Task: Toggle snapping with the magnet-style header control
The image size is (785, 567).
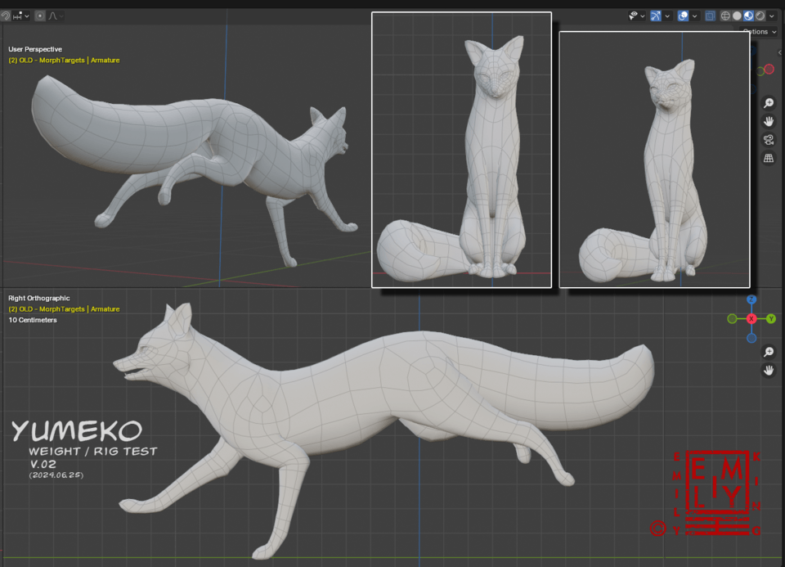Action: (6, 15)
